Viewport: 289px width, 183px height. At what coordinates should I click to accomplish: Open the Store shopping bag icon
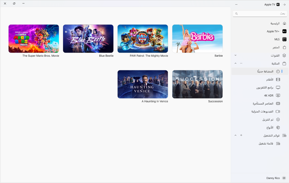click(x=284, y=47)
